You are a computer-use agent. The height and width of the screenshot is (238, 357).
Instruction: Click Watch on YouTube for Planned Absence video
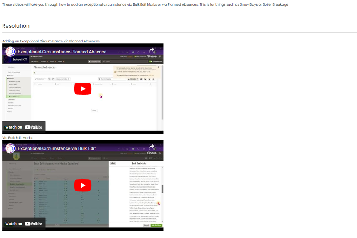24,127
